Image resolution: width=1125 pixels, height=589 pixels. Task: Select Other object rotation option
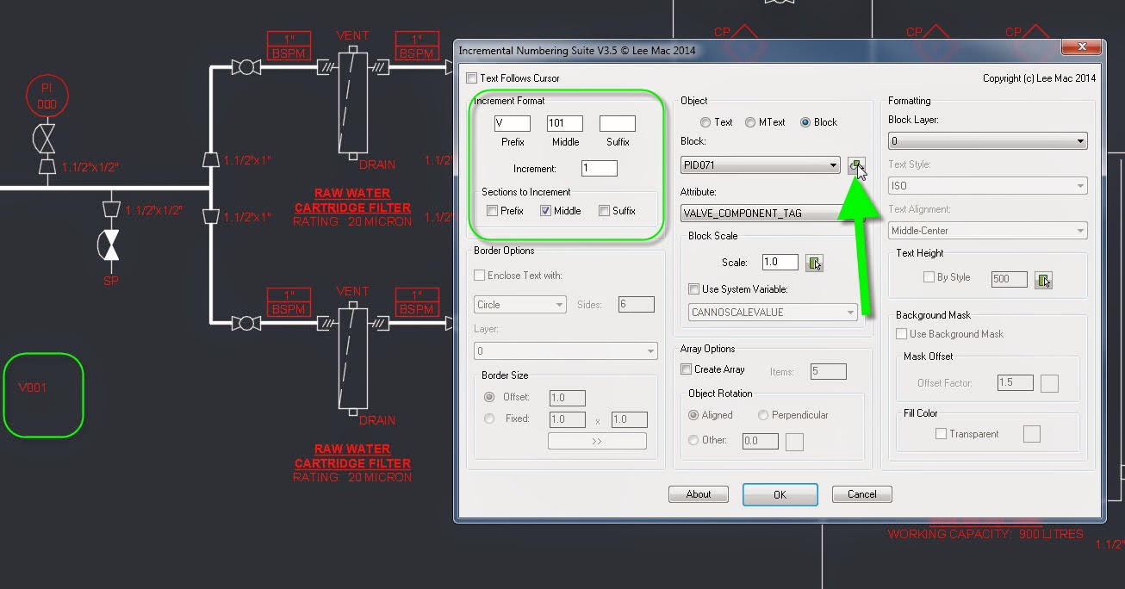(x=694, y=440)
